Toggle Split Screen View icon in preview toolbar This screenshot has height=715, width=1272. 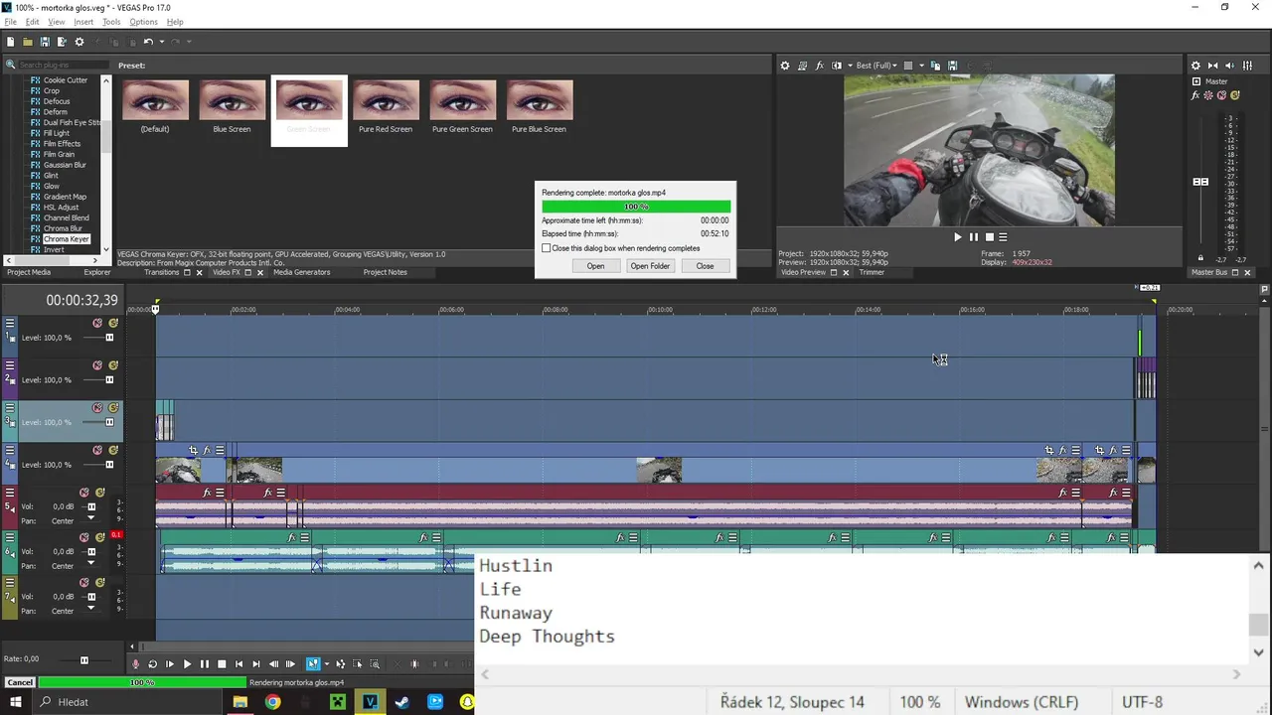(x=837, y=66)
